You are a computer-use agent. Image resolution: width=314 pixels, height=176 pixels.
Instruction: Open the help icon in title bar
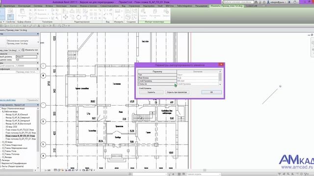click(295, 2)
